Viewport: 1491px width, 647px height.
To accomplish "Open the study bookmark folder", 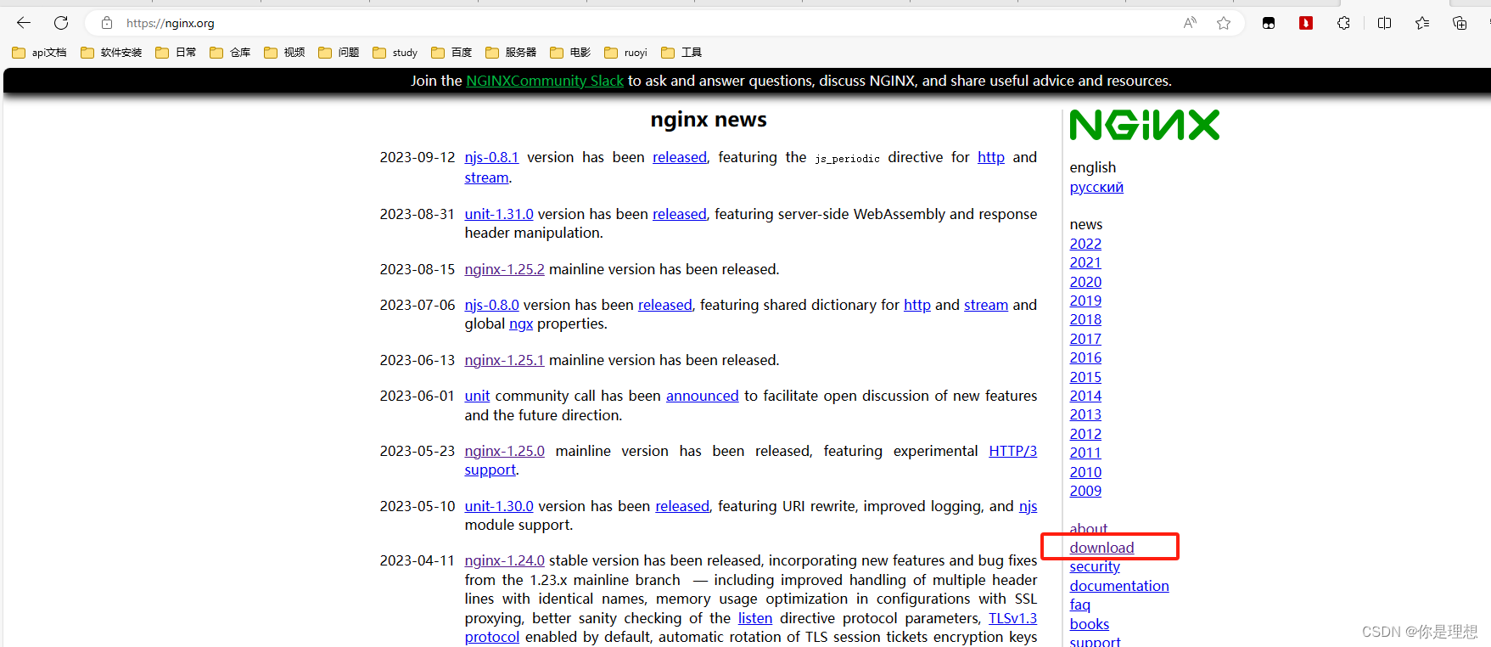I will tap(395, 53).
